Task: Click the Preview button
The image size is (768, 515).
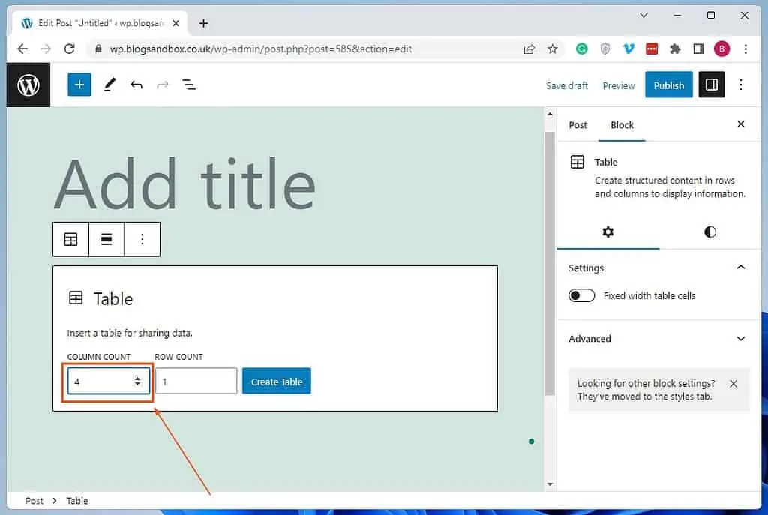Action: coord(619,85)
